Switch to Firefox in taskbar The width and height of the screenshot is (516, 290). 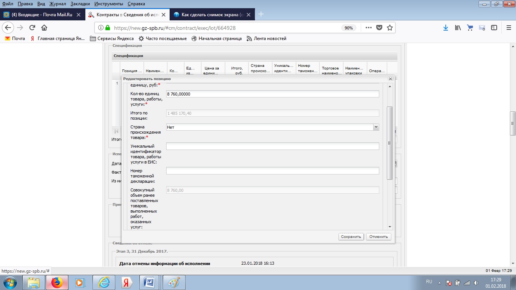point(57,282)
